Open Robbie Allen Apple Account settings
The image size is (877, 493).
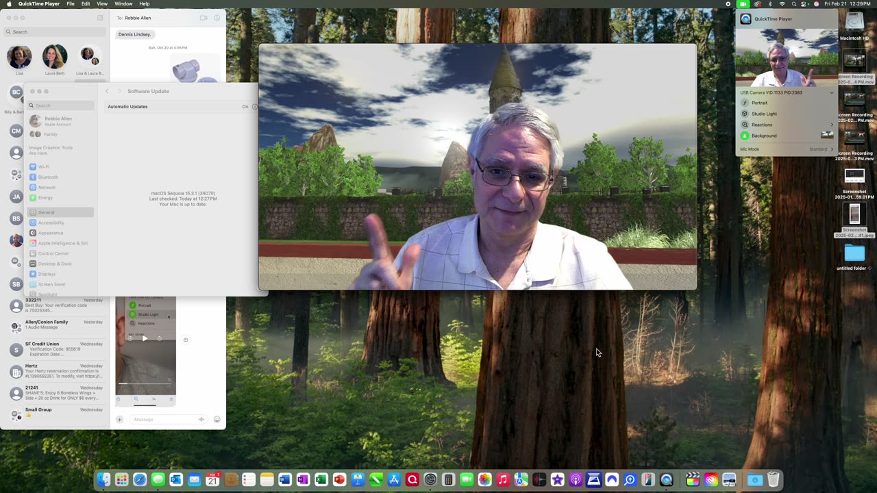(61, 121)
